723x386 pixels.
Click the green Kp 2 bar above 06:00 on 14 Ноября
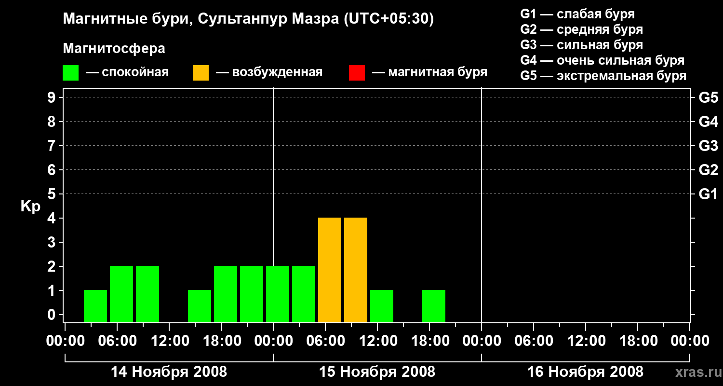point(121,294)
